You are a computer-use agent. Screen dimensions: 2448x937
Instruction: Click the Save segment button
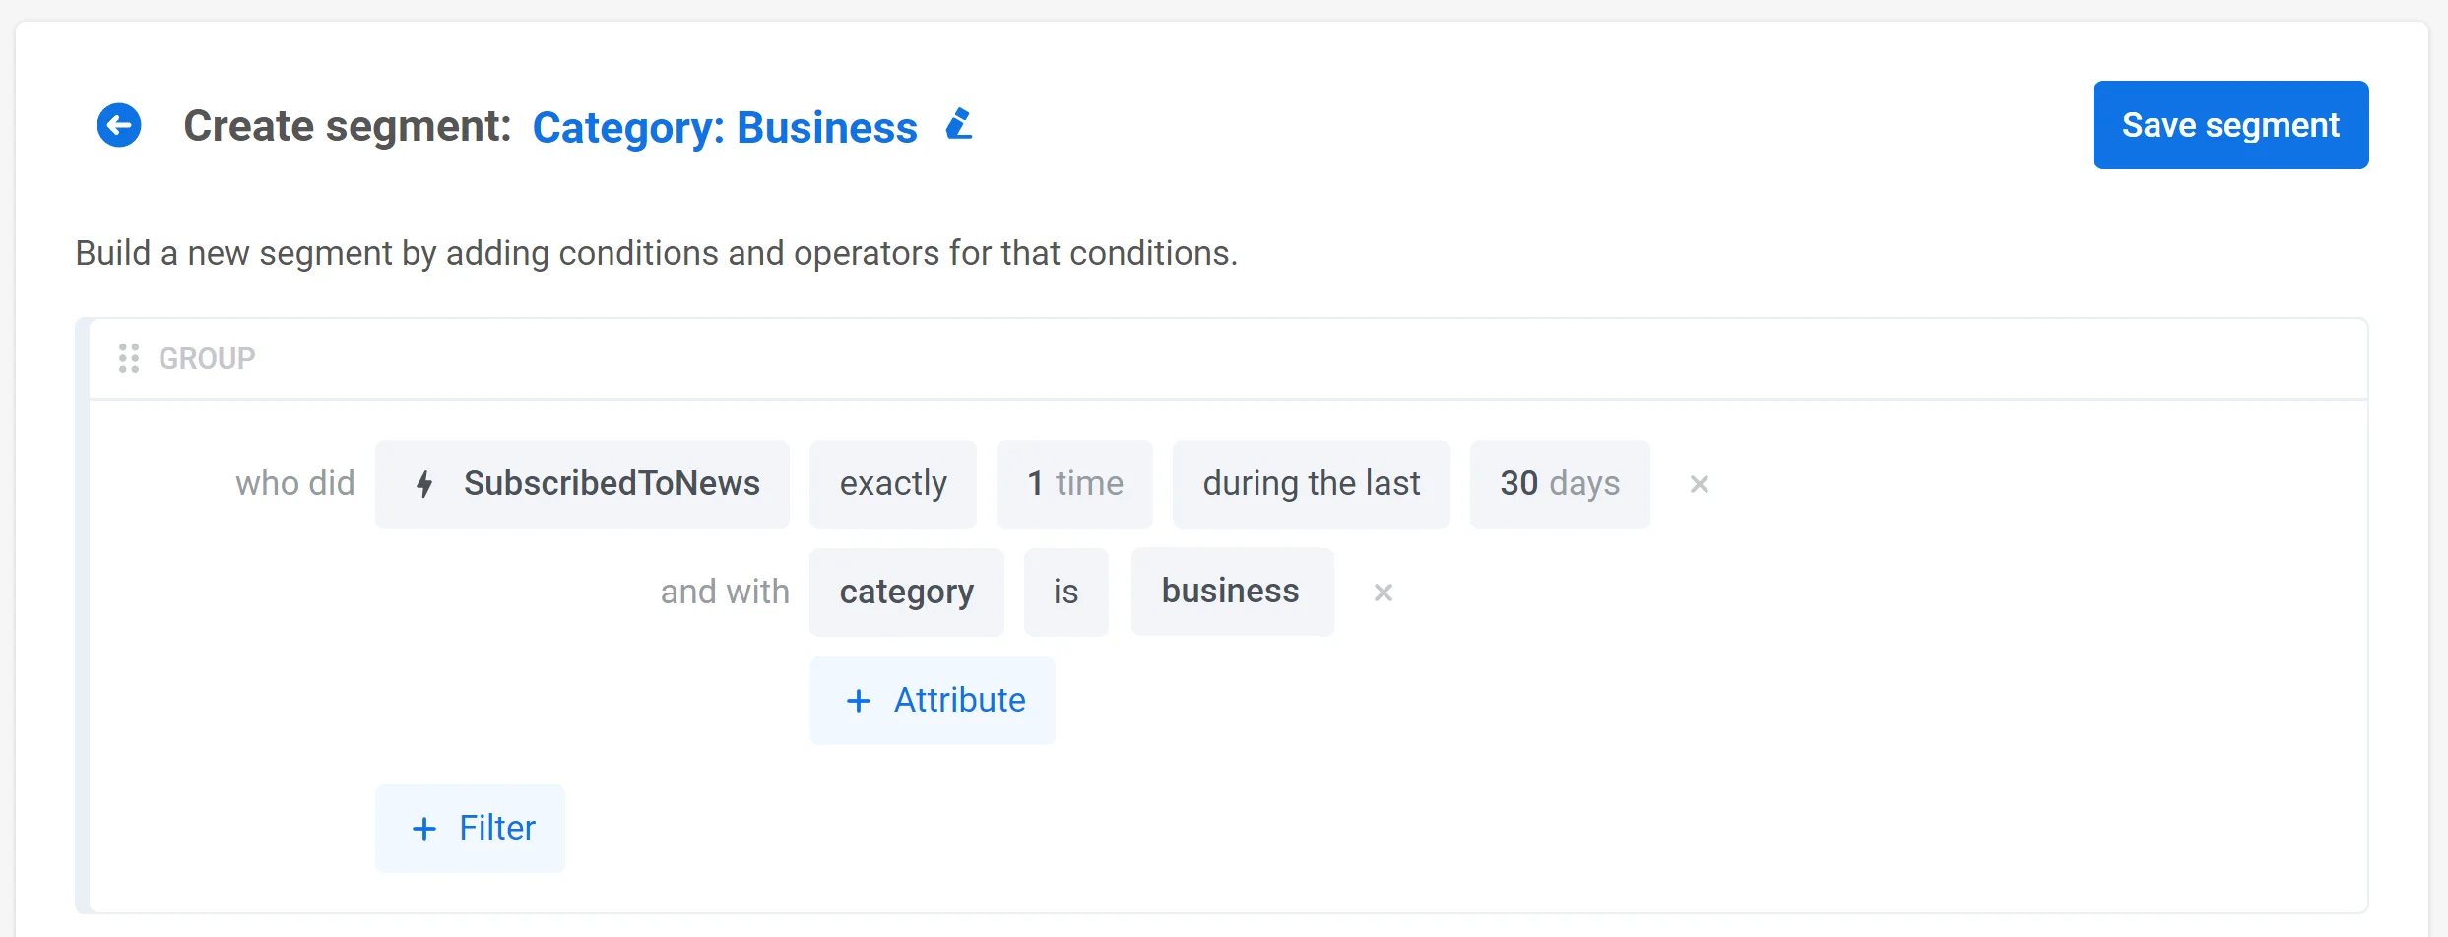(x=2230, y=125)
